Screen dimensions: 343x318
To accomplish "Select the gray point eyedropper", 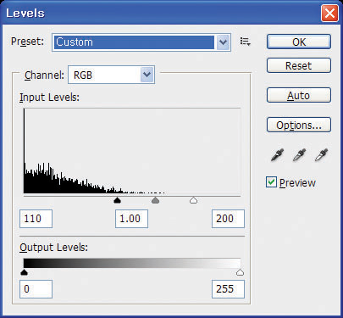I will coord(299,155).
